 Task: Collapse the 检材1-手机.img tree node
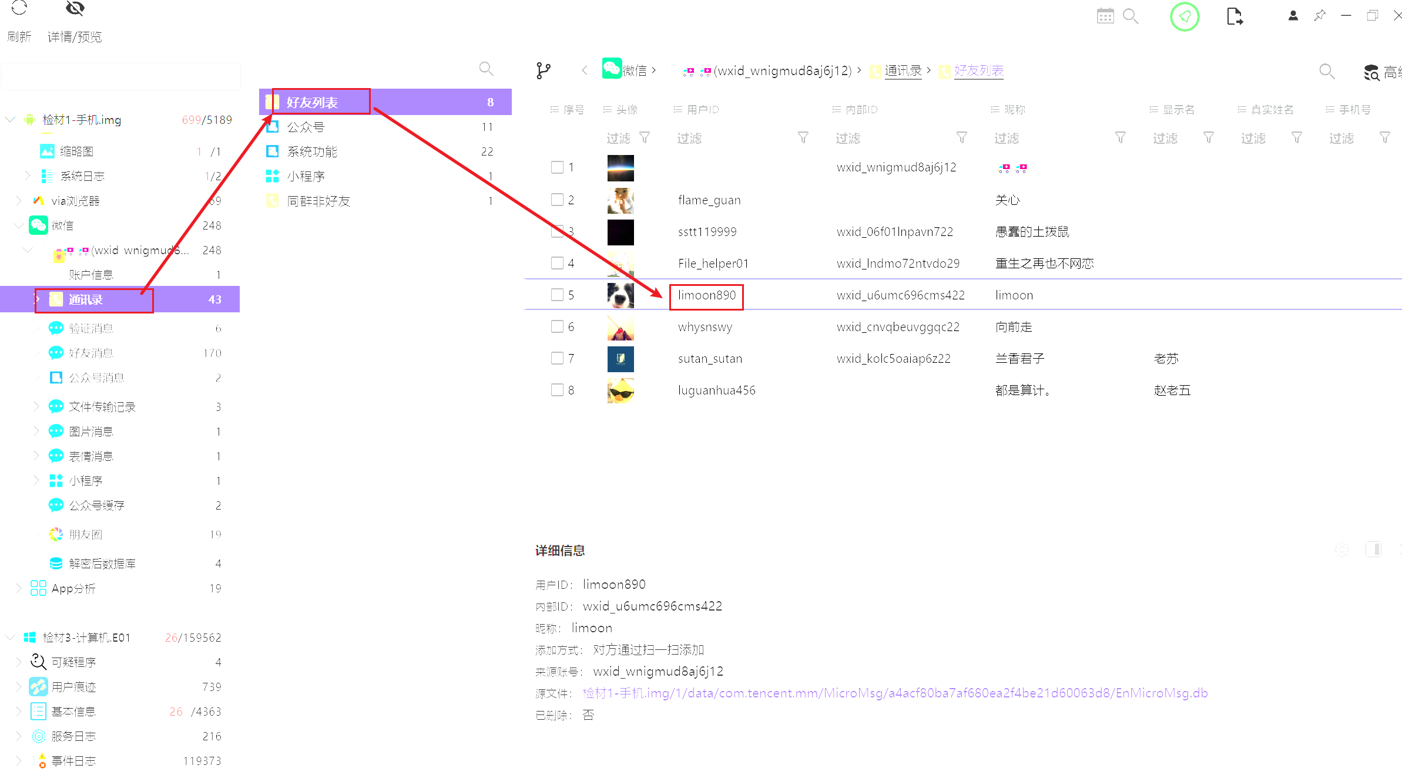(x=10, y=120)
